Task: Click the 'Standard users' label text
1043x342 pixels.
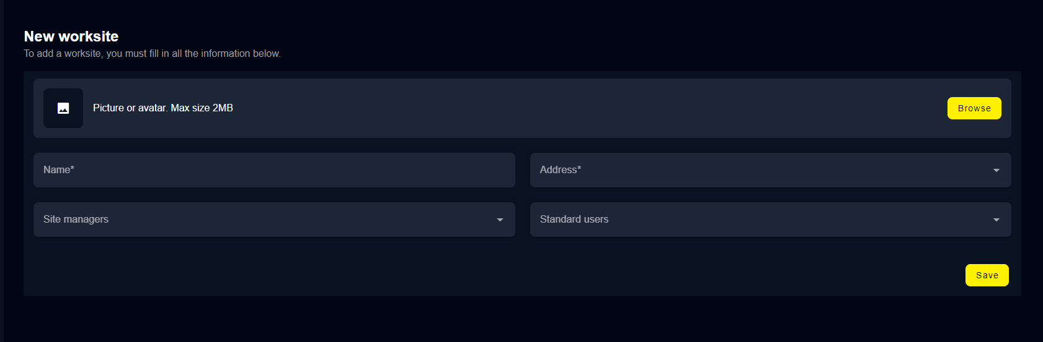Action: (574, 219)
